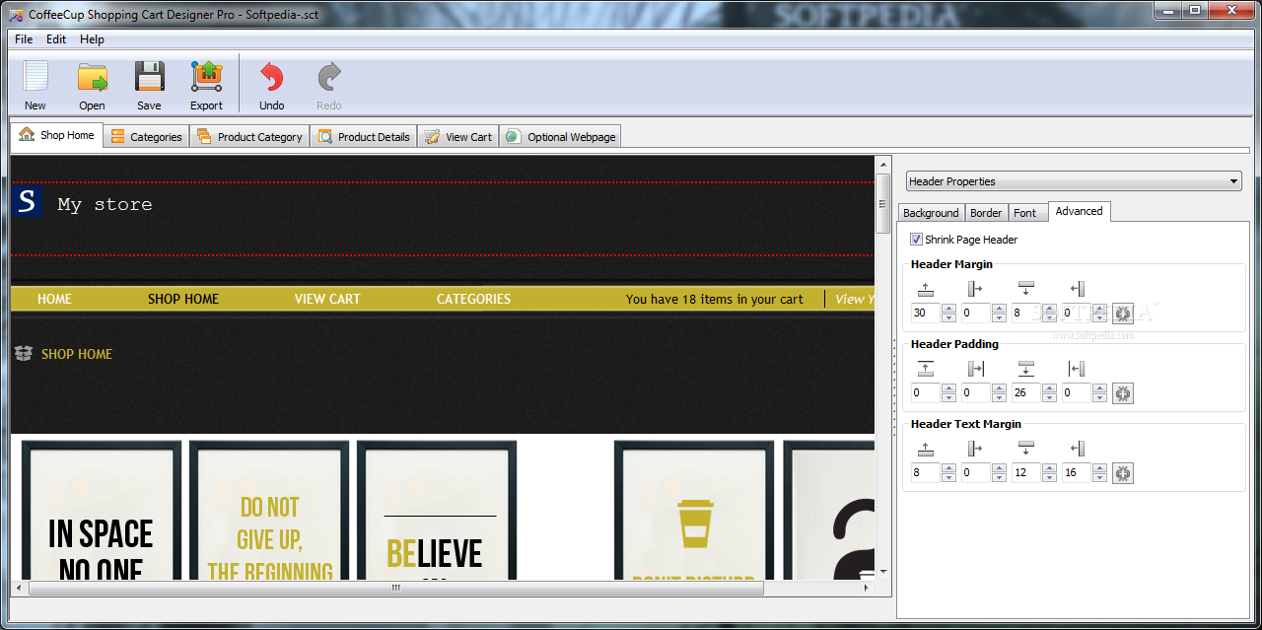This screenshot has width=1262, height=630.
Task: Click the S store logo in preview
Action: coord(27,203)
